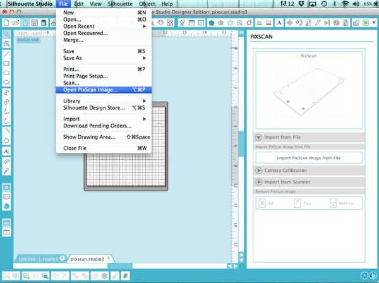379x283 pixels.
Task: Expand the Open Recent submenu
Action: coord(104,27)
